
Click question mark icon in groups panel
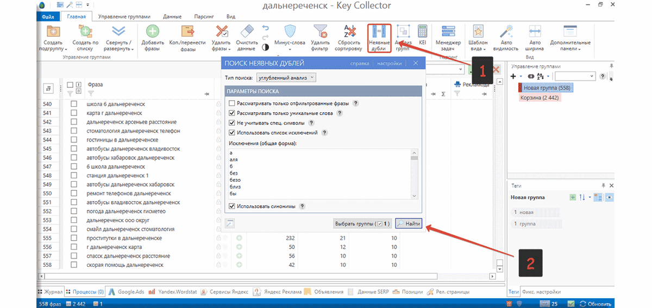(x=602, y=76)
